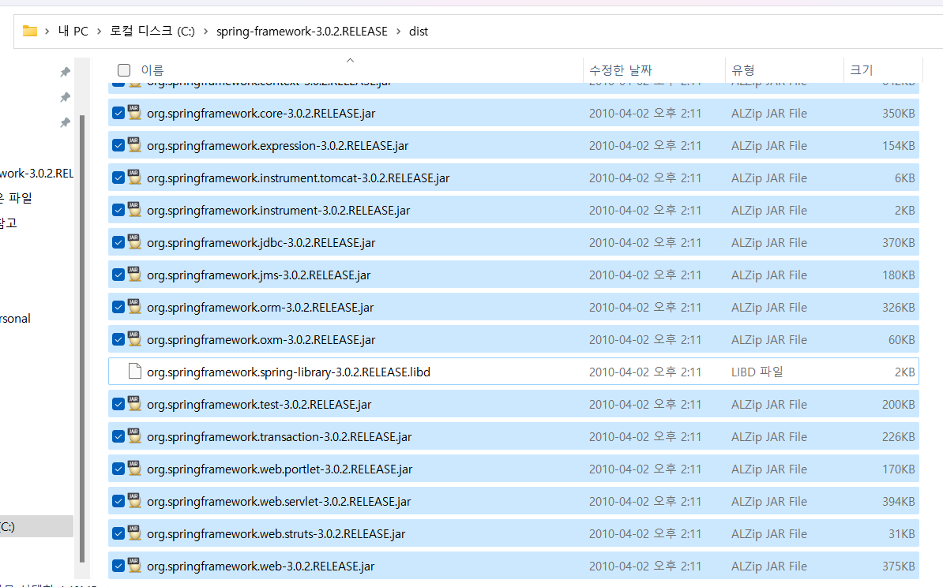Click the sort arrow above the name column
Screen dimensions: 943x587
point(350,60)
